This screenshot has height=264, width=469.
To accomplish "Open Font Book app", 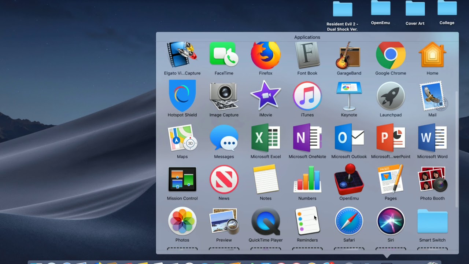I will (x=307, y=55).
